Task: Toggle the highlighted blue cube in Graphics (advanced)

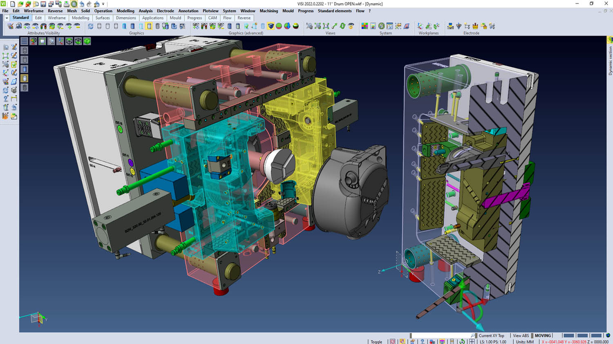Action: point(271,26)
